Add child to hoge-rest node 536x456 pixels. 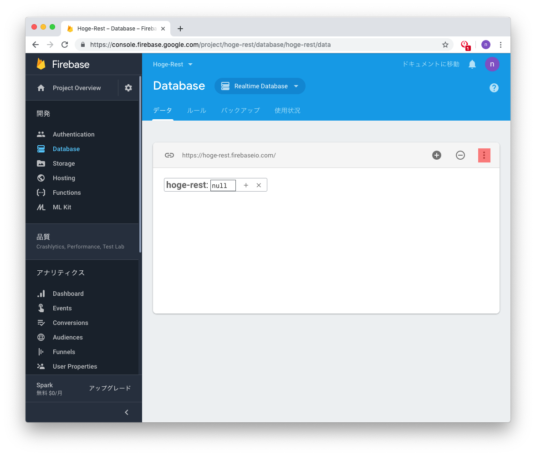tap(246, 185)
